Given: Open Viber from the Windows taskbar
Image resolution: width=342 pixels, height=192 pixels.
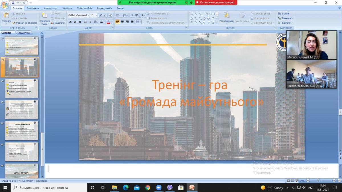Looking at the screenshot, I should tap(170, 187).
